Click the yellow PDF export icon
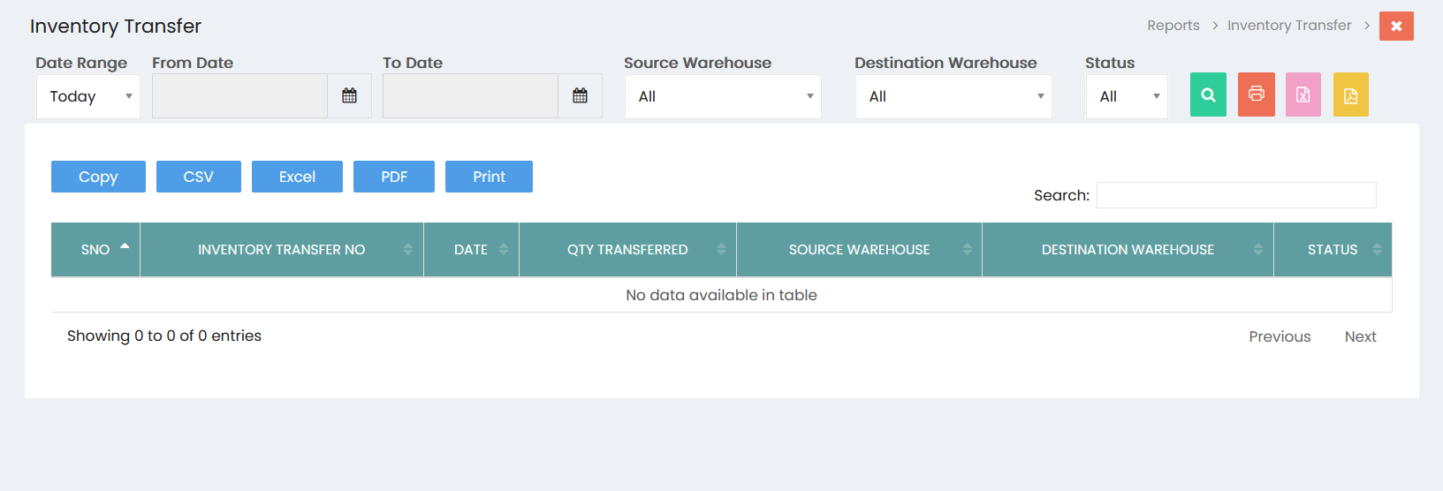The width and height of the screenshot is (1443, 491). (1350, 94)
